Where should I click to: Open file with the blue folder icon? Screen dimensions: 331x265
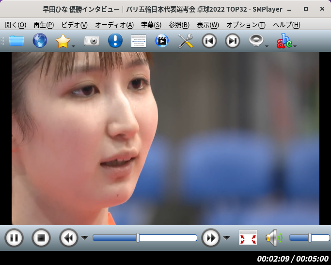(16, 41)
